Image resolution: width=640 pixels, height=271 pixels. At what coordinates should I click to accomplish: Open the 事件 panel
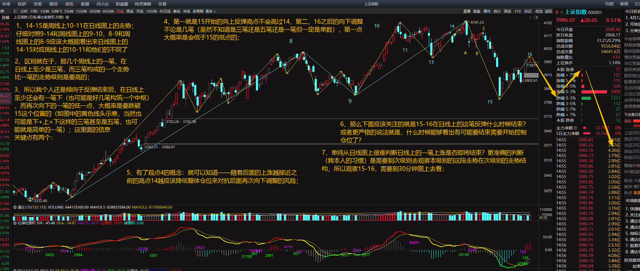(487, 11)
